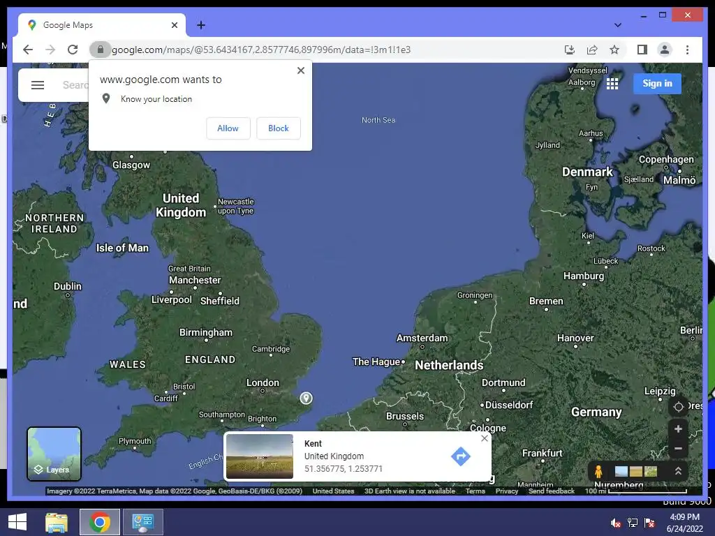Click the network tray icon
This screenshot has width=715, height=536.
[633, 523]
